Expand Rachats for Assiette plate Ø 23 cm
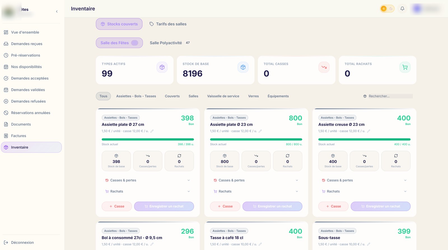 (x=256, y=191)
